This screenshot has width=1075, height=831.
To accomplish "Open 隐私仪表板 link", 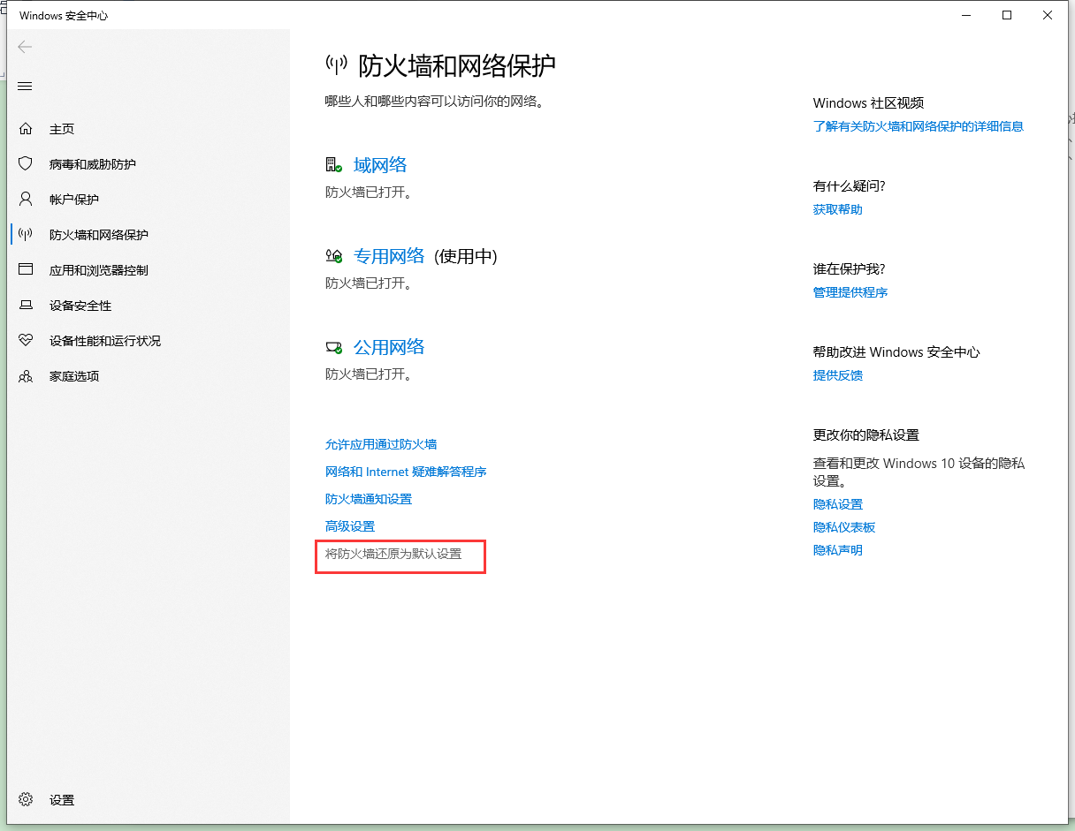I will [x=844, y=527].
